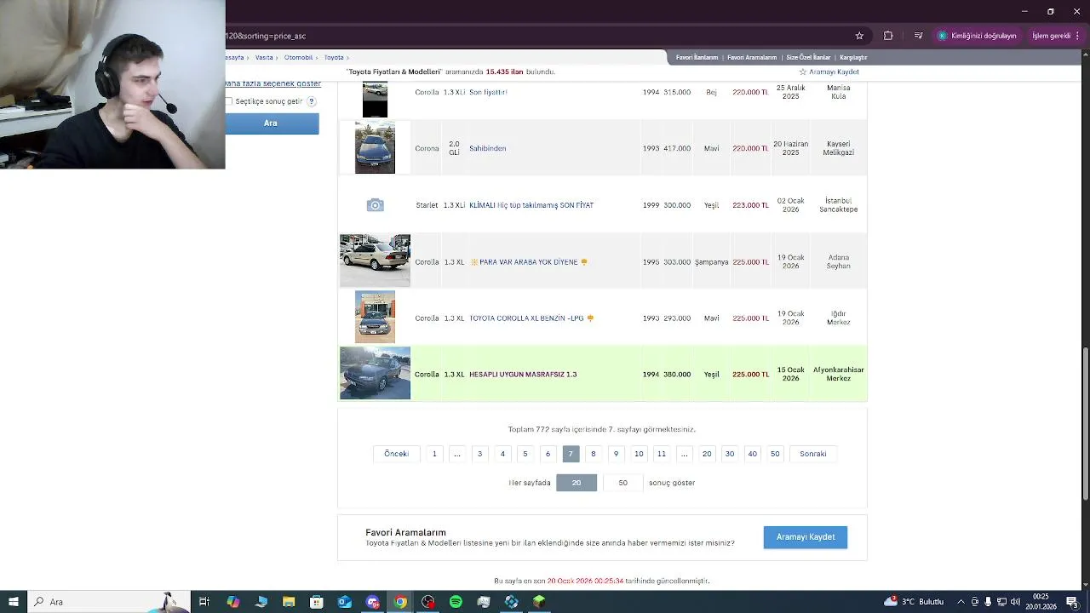Open the Iğdır blue Corolla thumbnail

[x=375, y=317]
